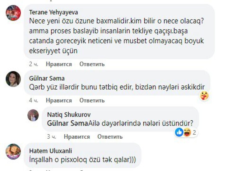Screen dimensions: 227x171
Task: Click the laughing emoji reaction on Natiq's reply
Action: 187,132
